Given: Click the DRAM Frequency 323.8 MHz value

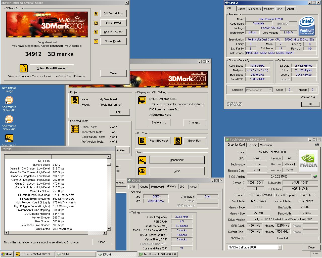Looking at the screenshot, I should tap(182, 217).
